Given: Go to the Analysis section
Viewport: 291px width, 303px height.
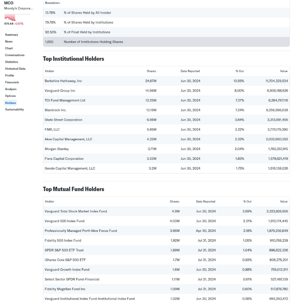Looking at the screenshot, I should (x=11, y=89).
